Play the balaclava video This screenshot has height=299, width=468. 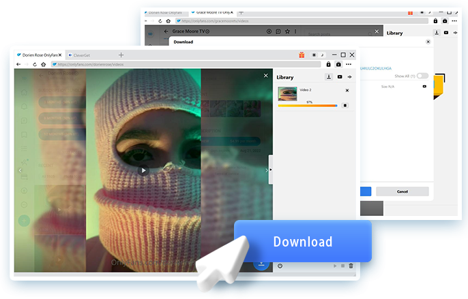(x=143, y=170)
